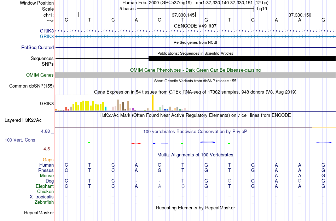This screenshot has height=221, width=336.
Task: Click Short Genetic Variants from dbSNP title
Action: (195, 81)
